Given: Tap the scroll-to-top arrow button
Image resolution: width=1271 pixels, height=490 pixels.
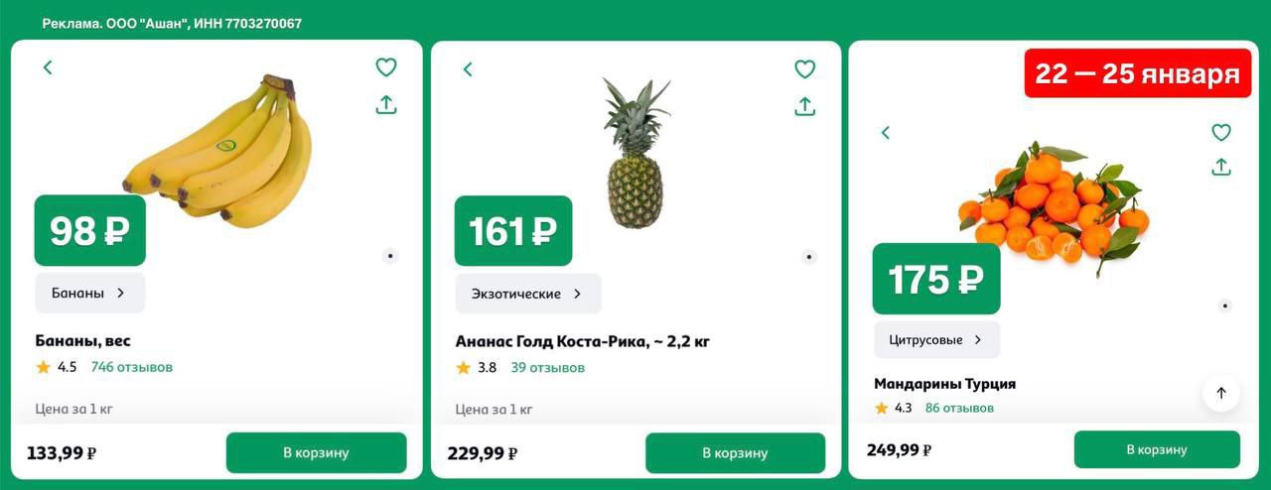Looking at the screenshot, I should pos(1221,393).
